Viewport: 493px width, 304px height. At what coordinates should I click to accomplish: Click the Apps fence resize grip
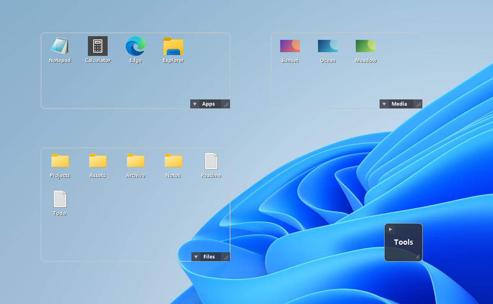[226, 104]
